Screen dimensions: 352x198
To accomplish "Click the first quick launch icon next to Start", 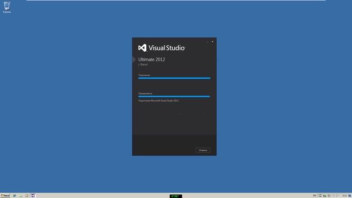I will (x=15, y=196).
